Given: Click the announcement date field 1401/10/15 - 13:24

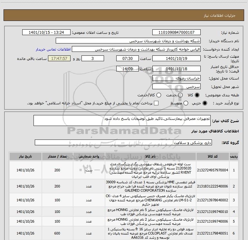Looking at the screenshot, I should coord(46,33).
